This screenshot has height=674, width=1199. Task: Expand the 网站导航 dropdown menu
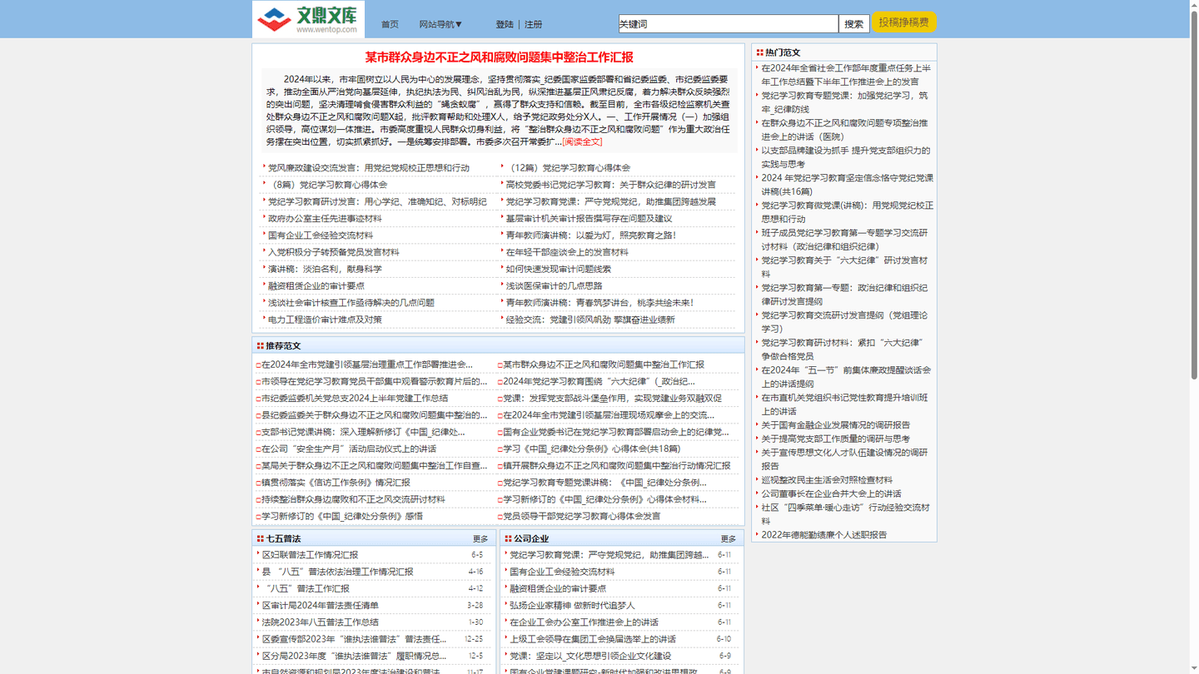[440, 25]
